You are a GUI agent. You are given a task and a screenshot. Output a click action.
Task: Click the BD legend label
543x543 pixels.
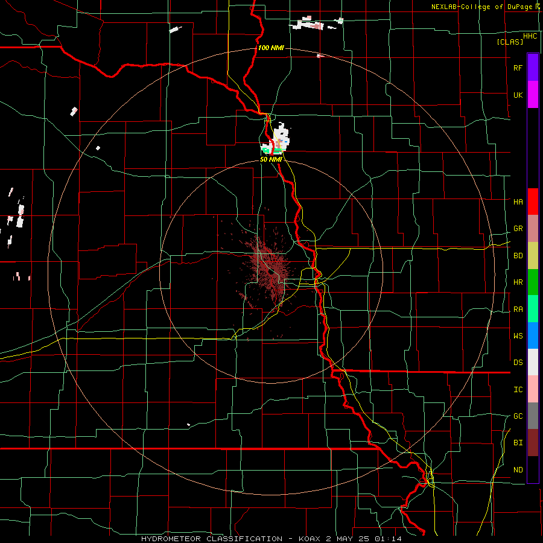click(x=518, y=256)
